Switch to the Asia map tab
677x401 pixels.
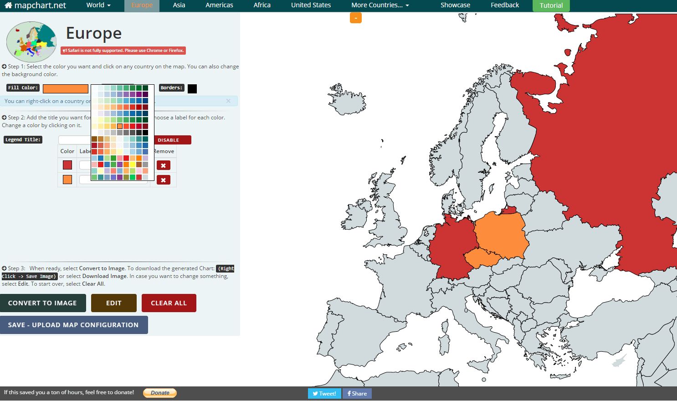click(179, 5)
